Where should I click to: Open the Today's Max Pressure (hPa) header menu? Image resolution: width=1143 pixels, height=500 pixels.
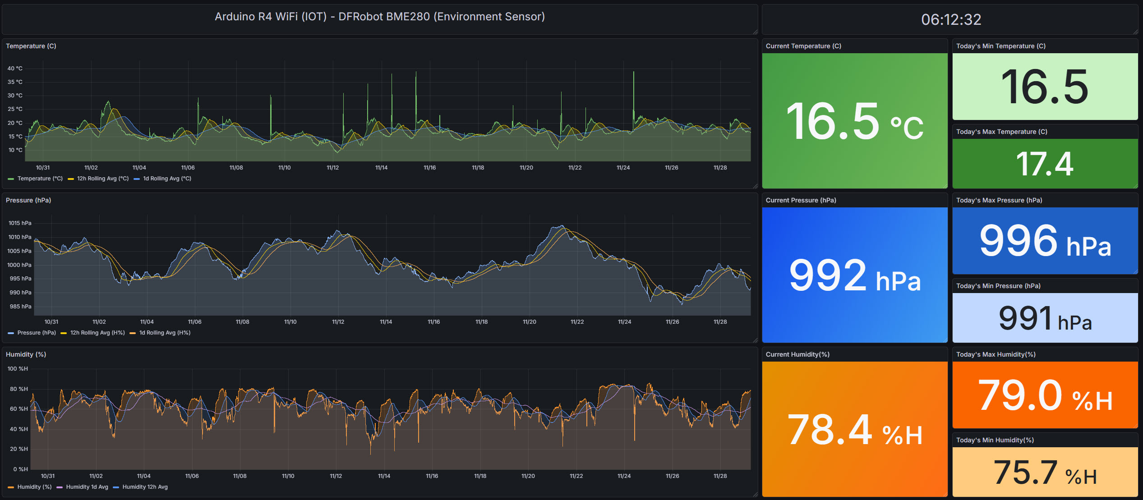(x=999, y=200)
